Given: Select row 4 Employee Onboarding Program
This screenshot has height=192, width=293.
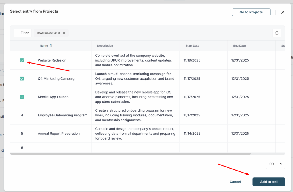Looking at the screenshot, I should pos(22,115).
